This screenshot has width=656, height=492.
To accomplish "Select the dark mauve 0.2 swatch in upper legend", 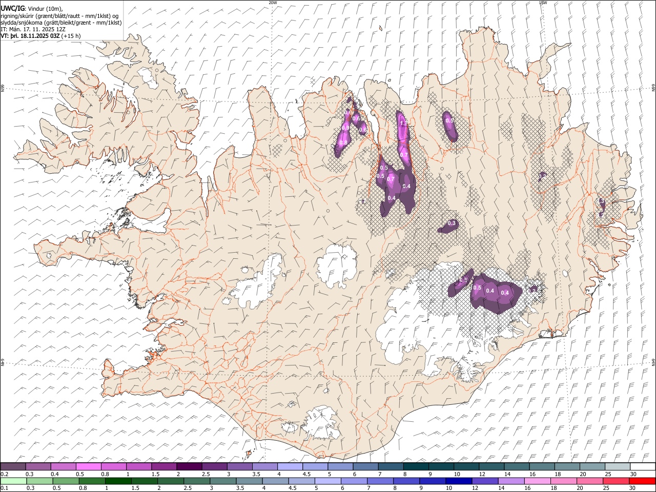I will 13,466.
